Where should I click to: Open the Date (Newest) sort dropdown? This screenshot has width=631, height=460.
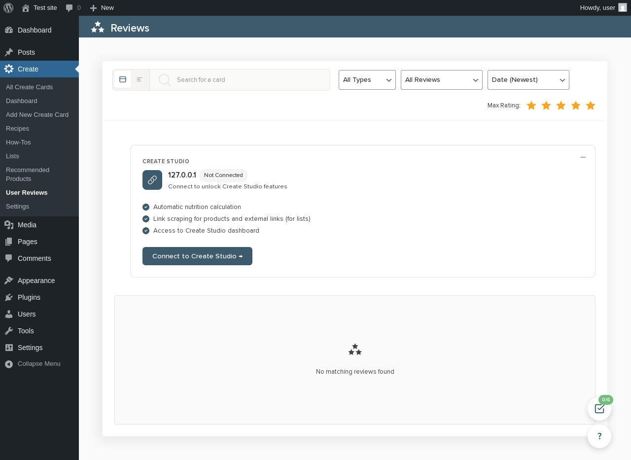point(528,80)
